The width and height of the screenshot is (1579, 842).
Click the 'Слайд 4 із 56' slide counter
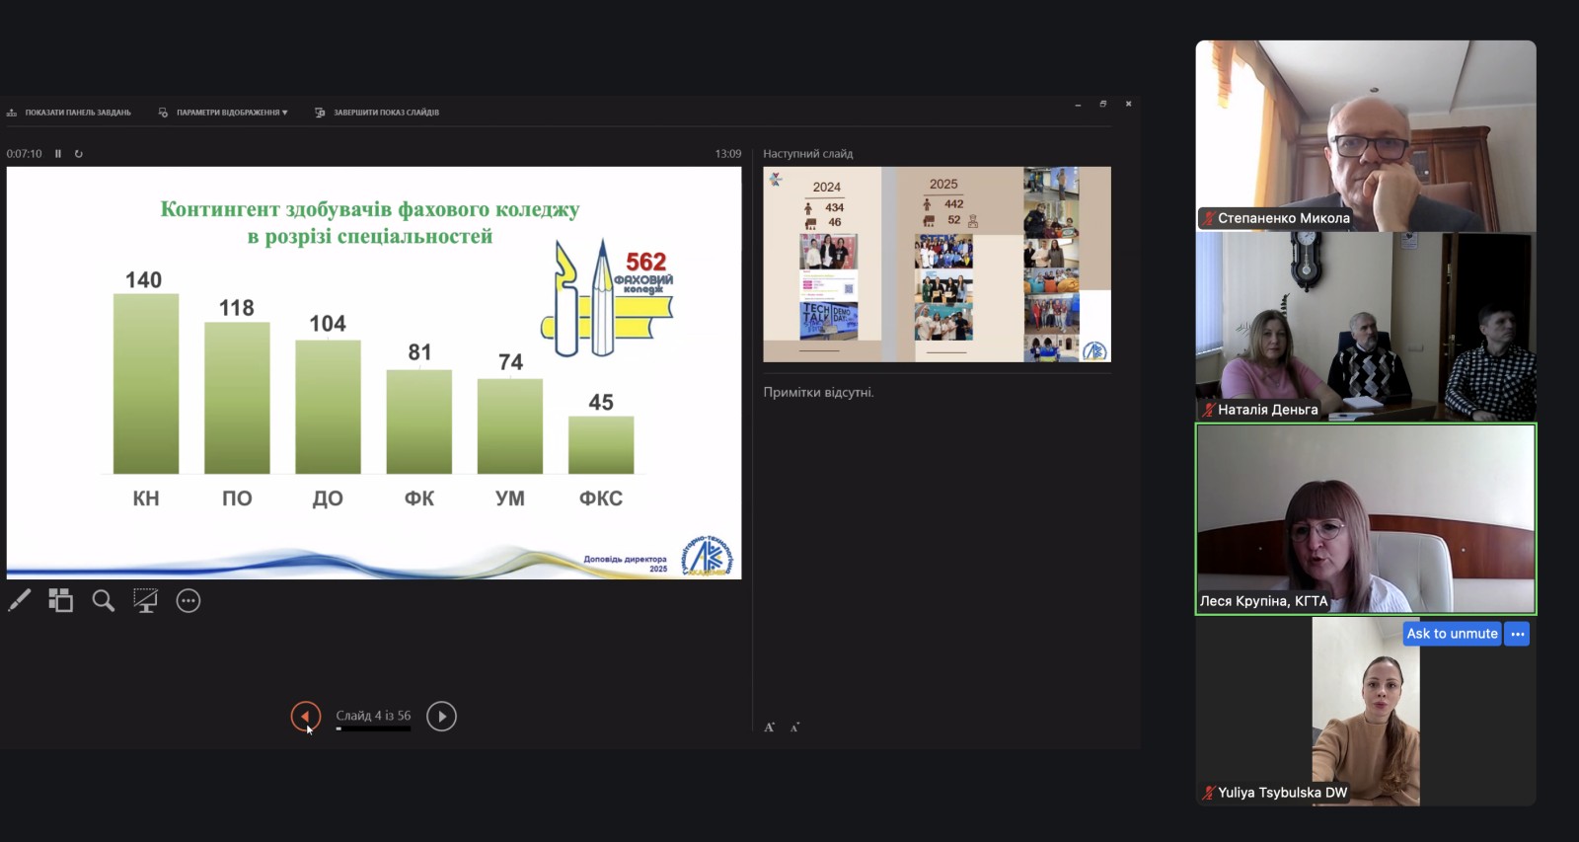click(x=373, y=716)
